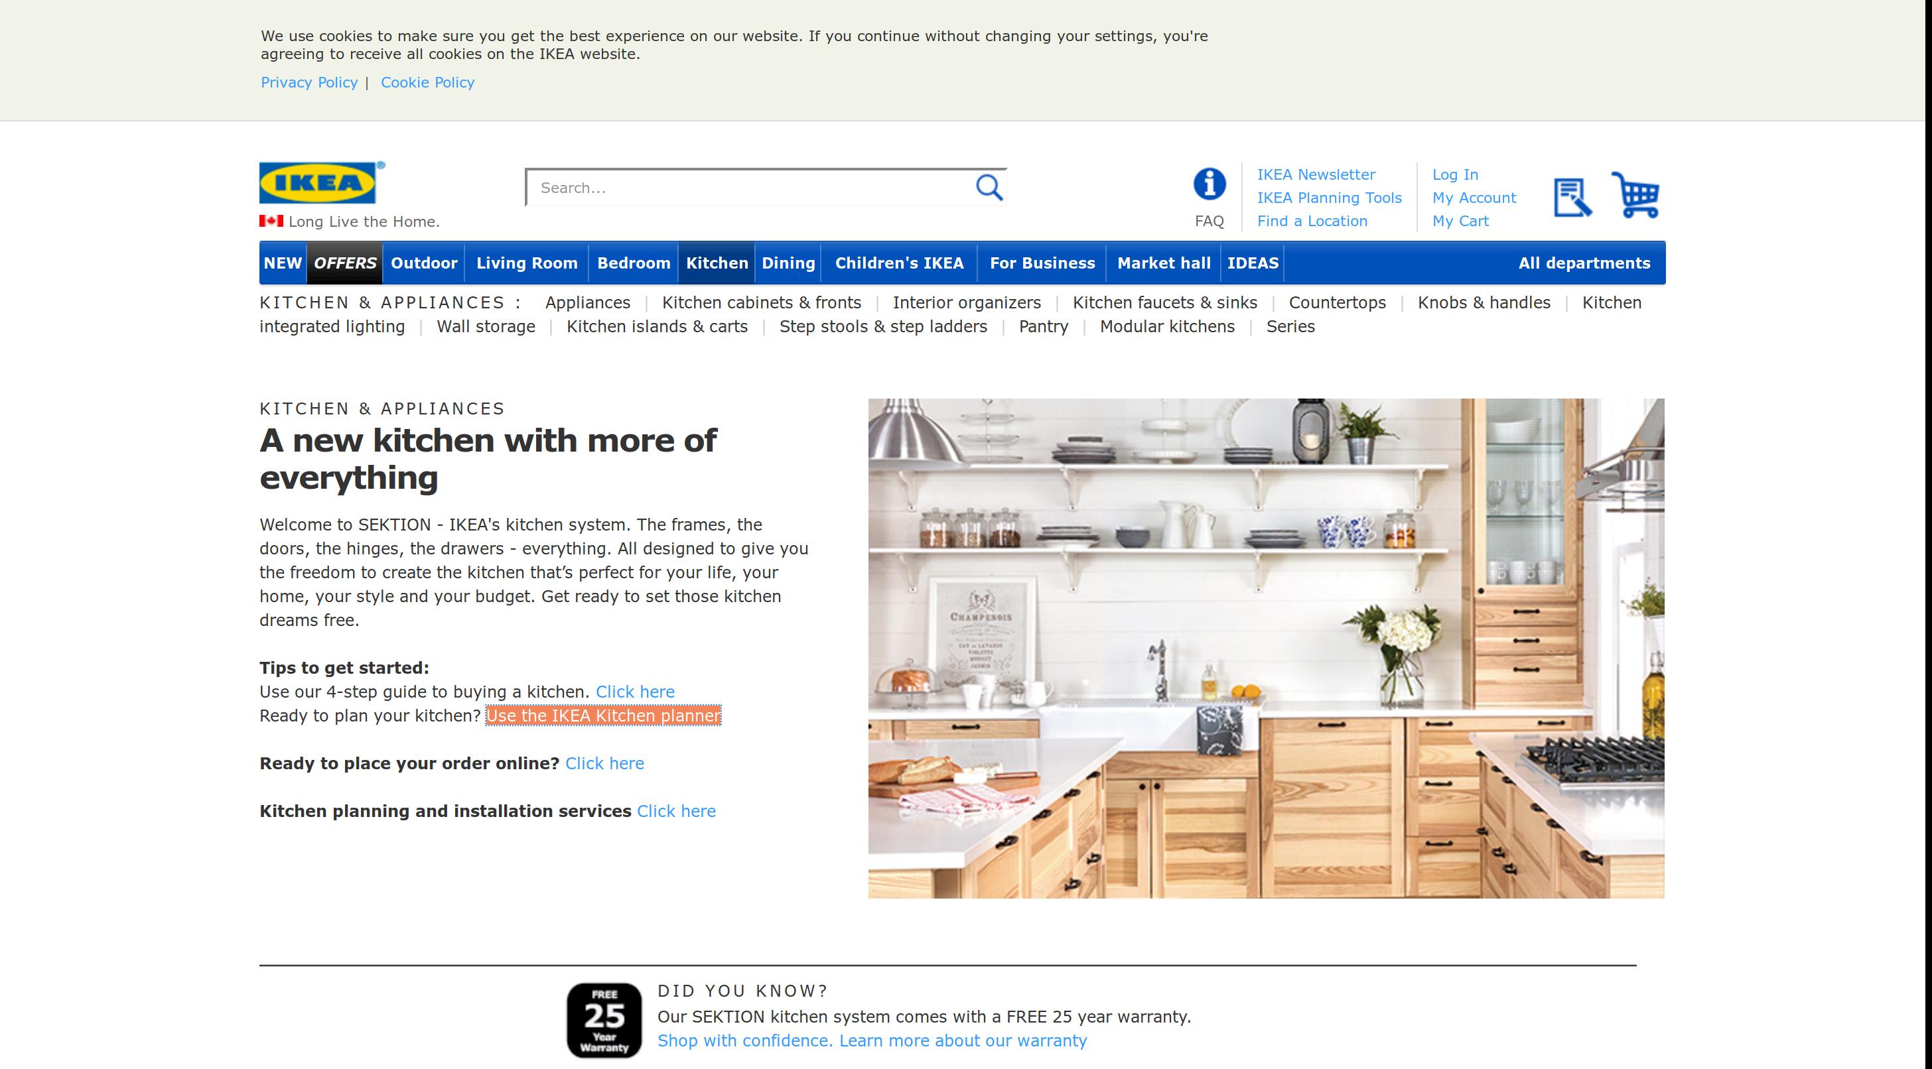1932x1069 pixels.
Task: Open the NEW menu tab
Action: point(283,263)
